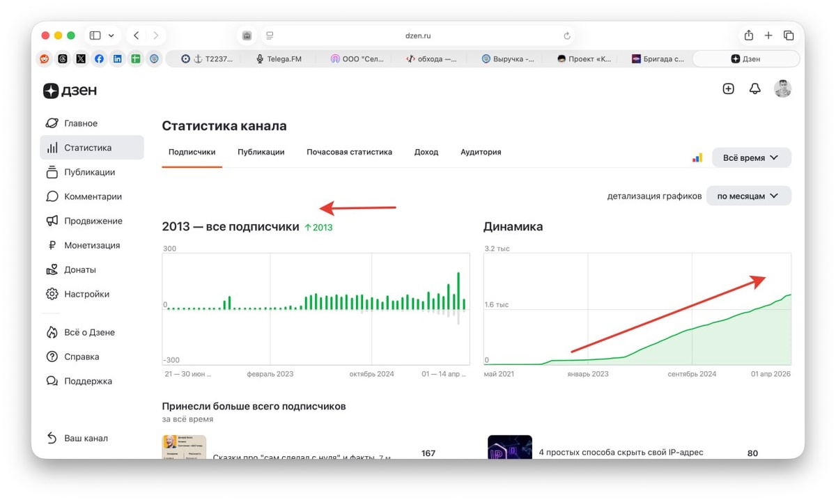
Task: Click the IP-адрес article thumbnail
Action: coord(510,447)
